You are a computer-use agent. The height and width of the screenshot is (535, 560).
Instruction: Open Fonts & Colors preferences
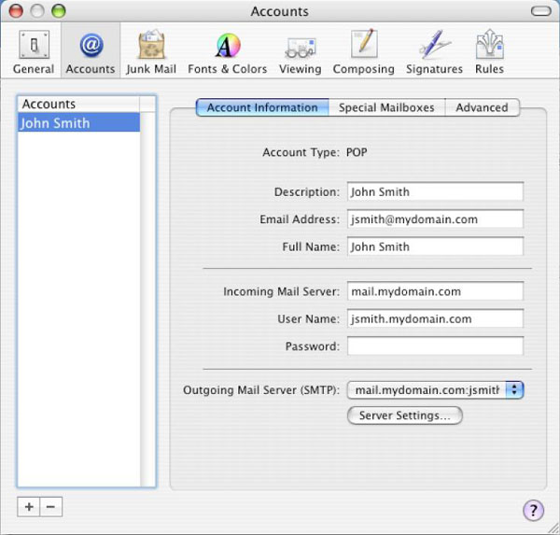pos(227,52)
